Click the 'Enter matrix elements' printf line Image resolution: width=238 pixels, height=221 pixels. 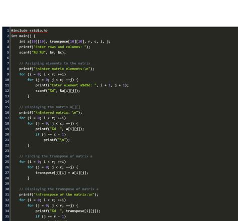click(57, 69)
